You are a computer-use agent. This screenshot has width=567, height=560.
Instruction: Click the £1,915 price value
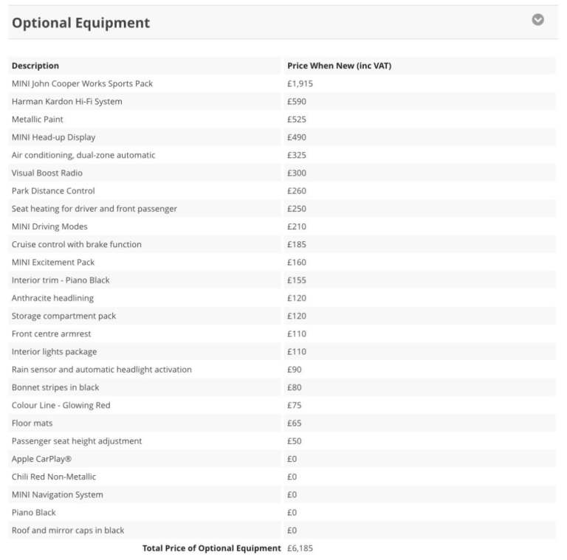[300, 83]
